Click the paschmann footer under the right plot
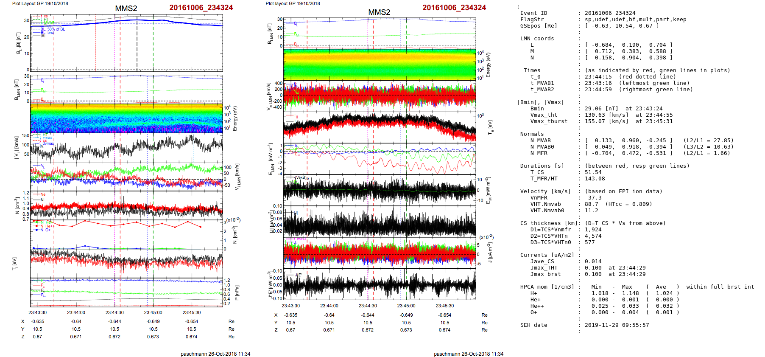Viewport: 765px width, 357px height. pos(468,354)
